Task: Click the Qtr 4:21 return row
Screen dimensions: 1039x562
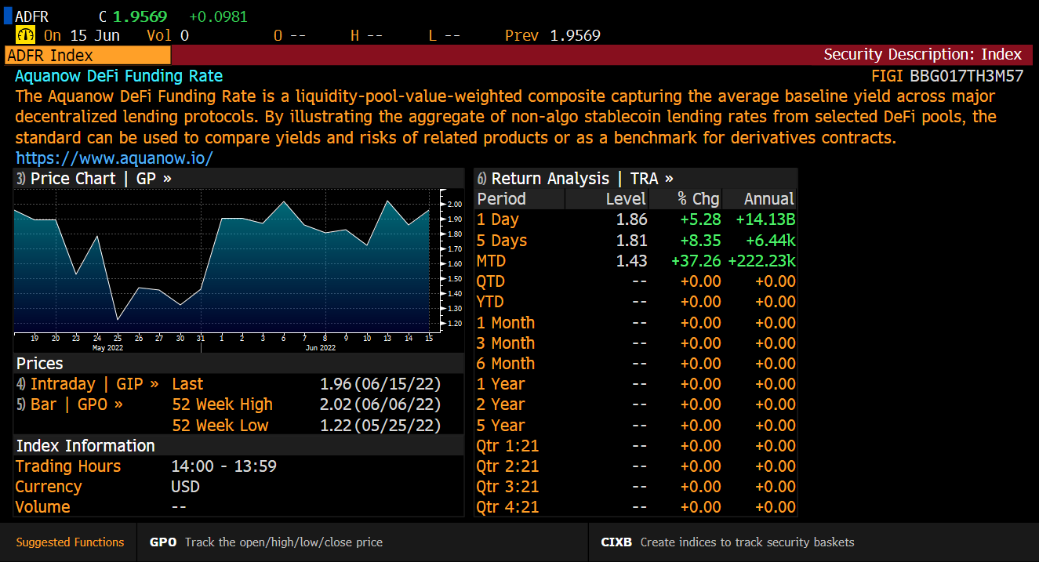Action: point(635,507)
